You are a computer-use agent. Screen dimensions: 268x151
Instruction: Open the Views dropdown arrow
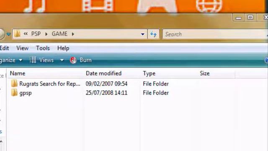[x=62, y=60]
